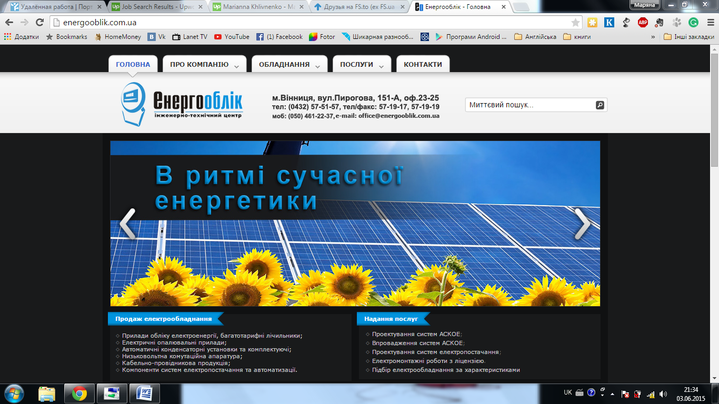719x404 pixels.
Task: Click the Turn Off the Lights lamp icon
Action: (x=626, y=23)
